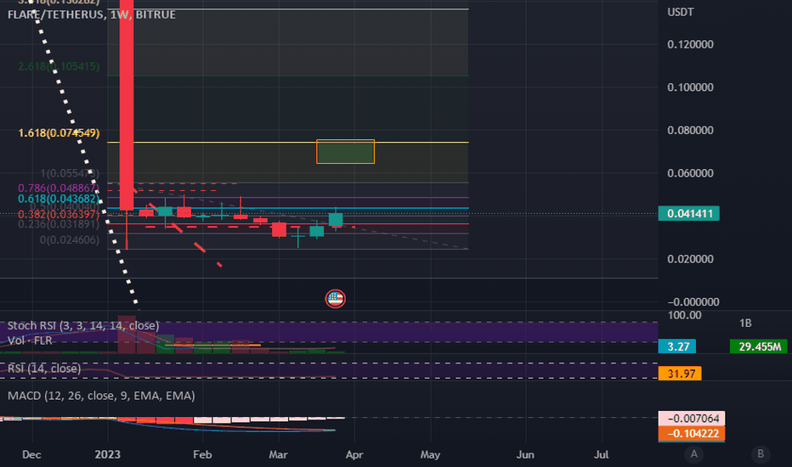Click the 0.080000 price axis label
Screen dimensions: 792x467
[691, 130]
